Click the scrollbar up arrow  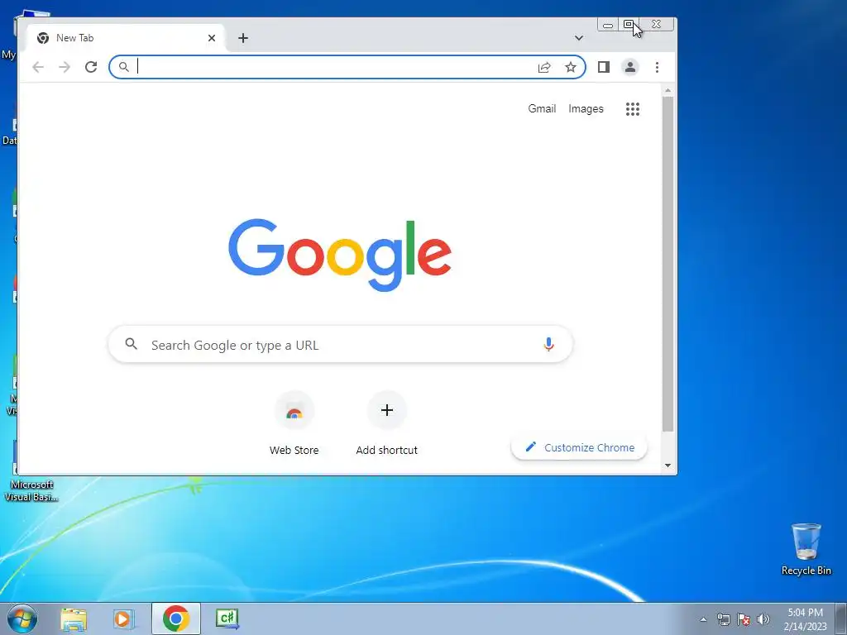click(x=668, y=91)
